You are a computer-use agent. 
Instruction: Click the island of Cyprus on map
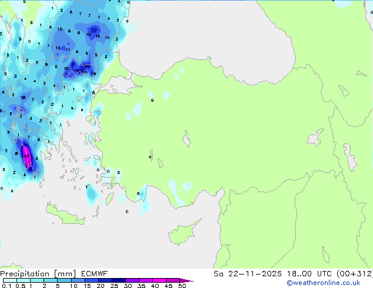tap(183, 233)
